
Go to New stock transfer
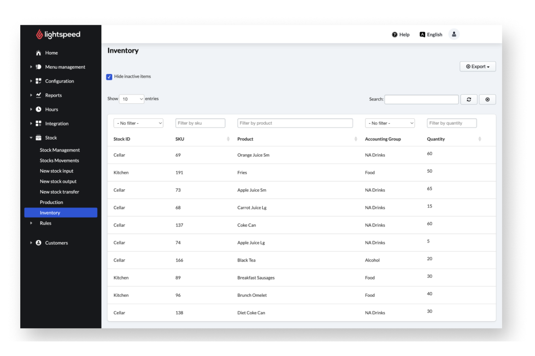tap(59, 192)
